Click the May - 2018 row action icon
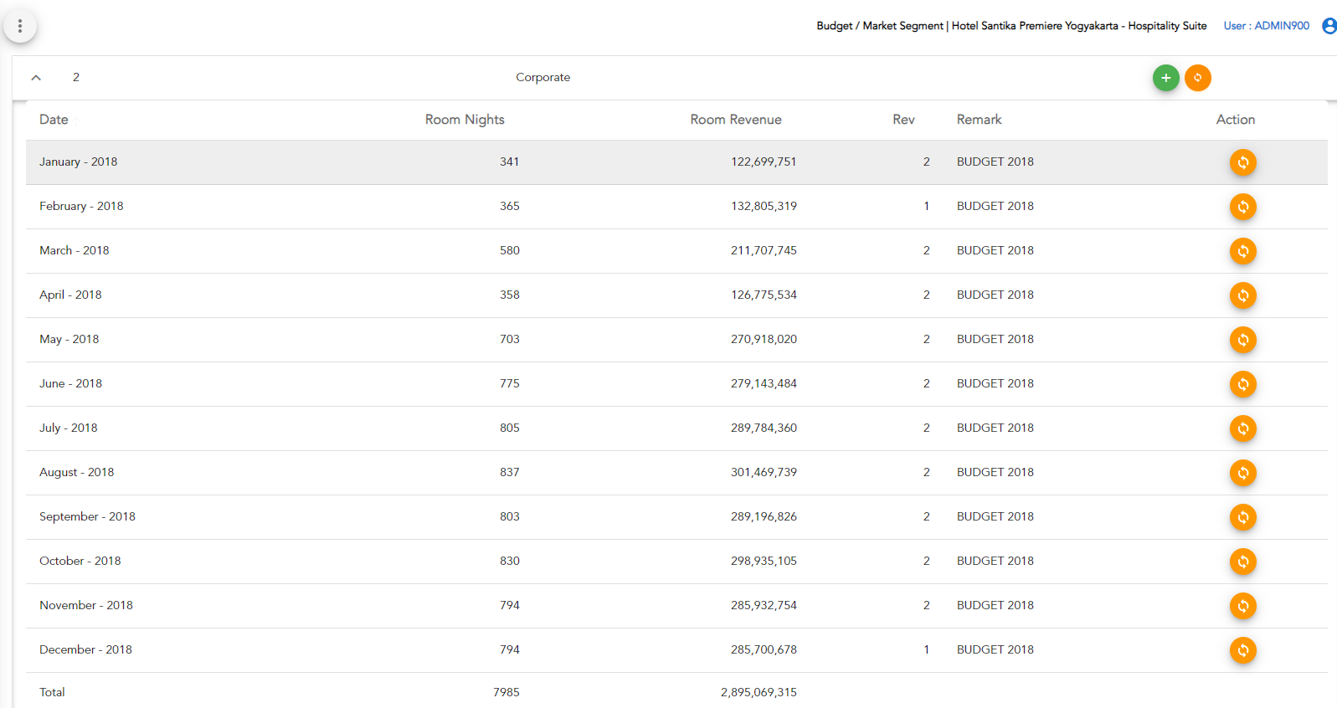The image size is (1337, 708). tap(1242, 340)
